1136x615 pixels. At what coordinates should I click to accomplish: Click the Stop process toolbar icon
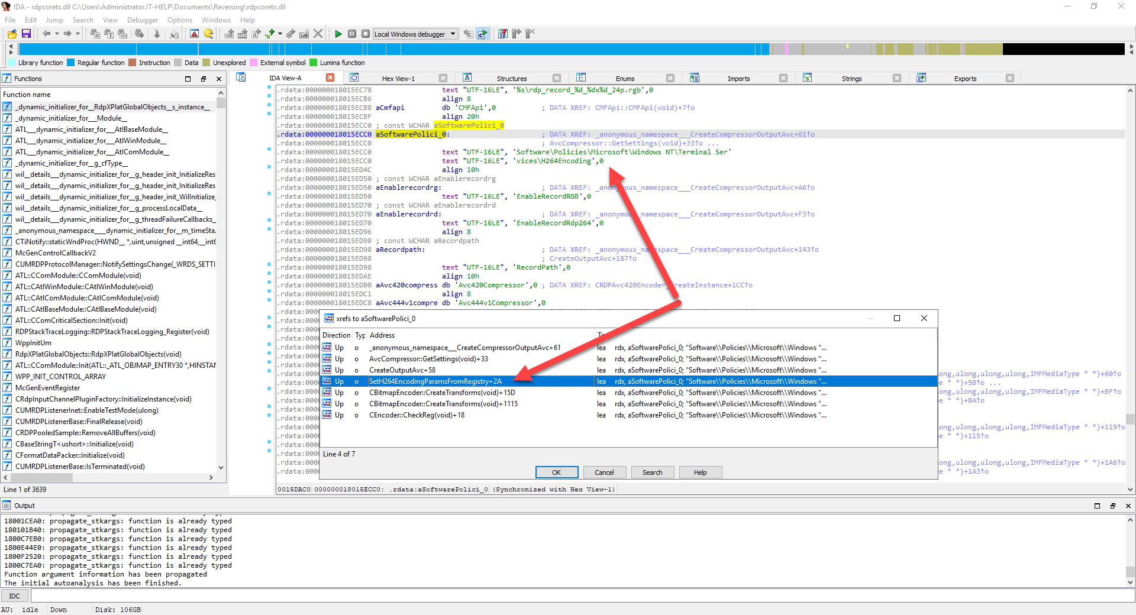tap(366, 34)
